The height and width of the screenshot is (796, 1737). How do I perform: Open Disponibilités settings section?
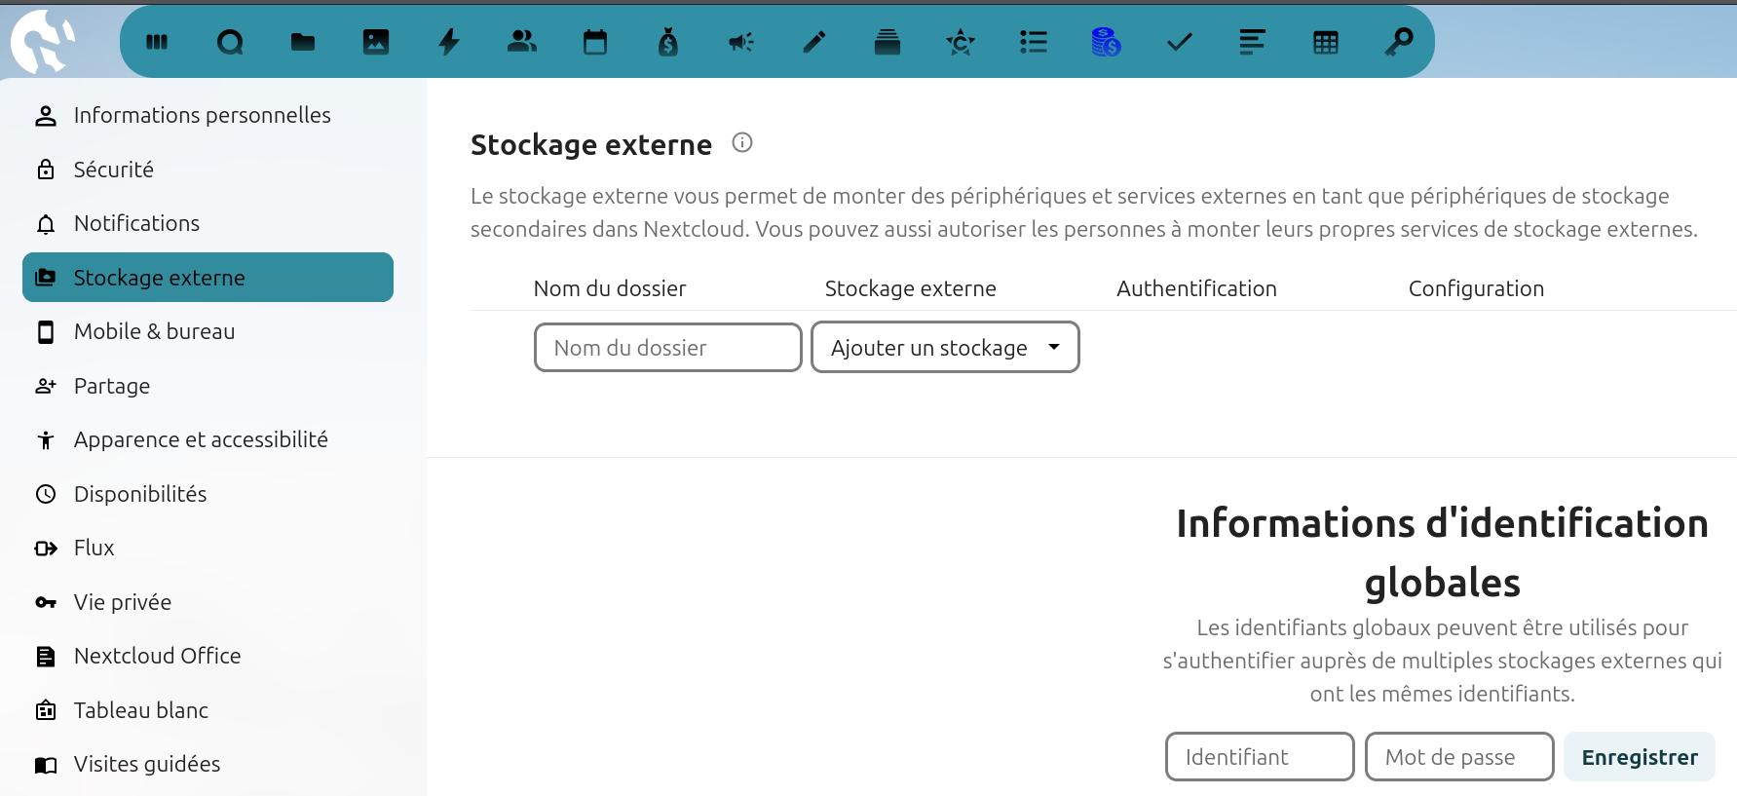tap(208, 494)
